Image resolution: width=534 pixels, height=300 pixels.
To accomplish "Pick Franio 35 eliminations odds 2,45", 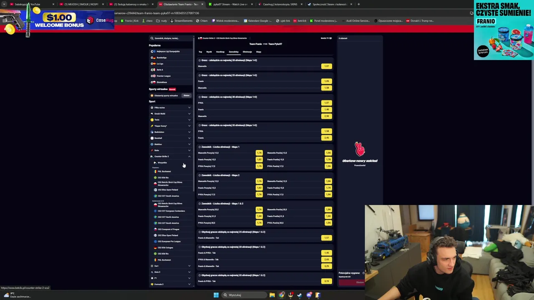I will 327,138.
